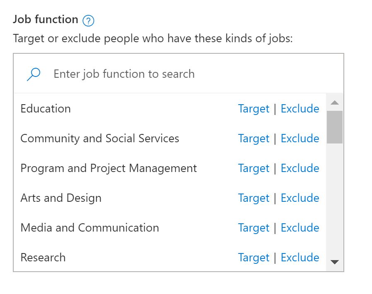Screen dimensions: 372x294
Task: Exclude the Education job function
Action: (x=300, y=109)
